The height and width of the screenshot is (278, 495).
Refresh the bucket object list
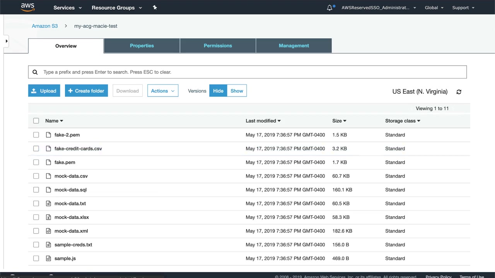459,92
